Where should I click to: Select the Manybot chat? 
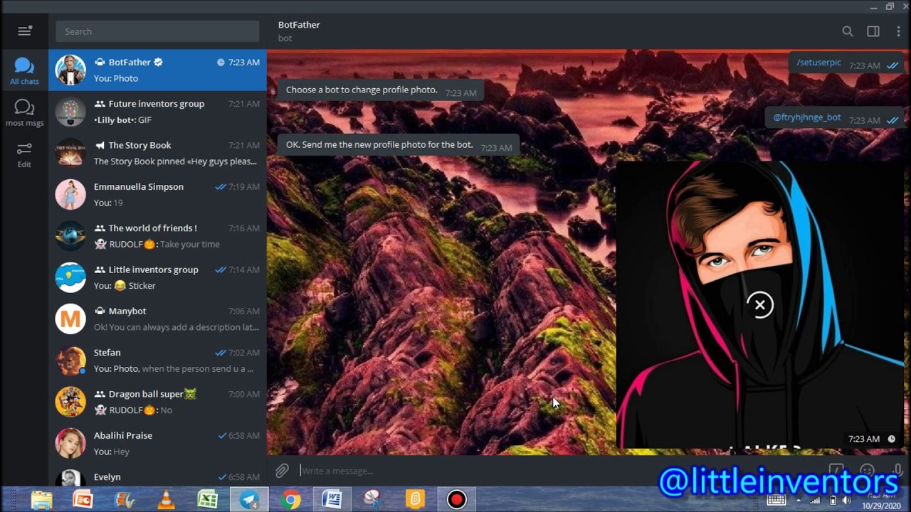tap(157, 319)
